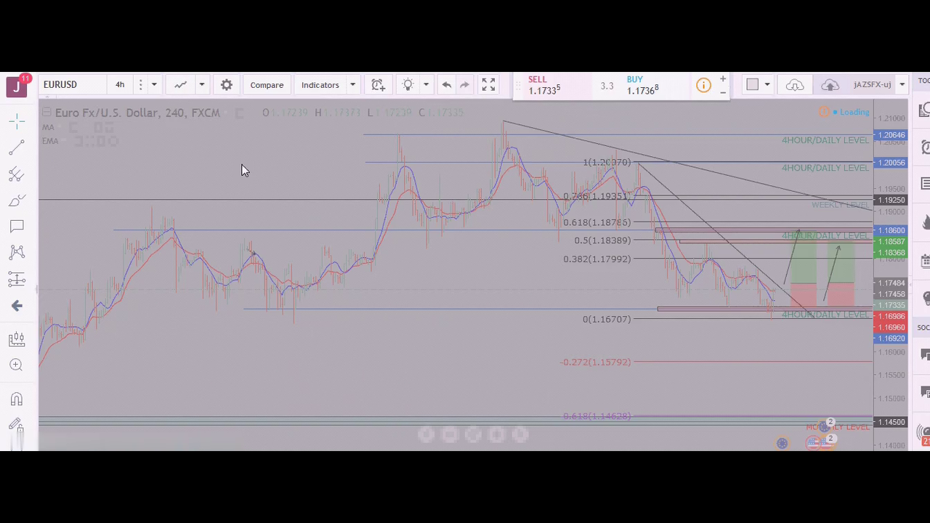Select the brush drawing tool
Viewport: 930px width, 523px height.
click(x=17, y=200)
